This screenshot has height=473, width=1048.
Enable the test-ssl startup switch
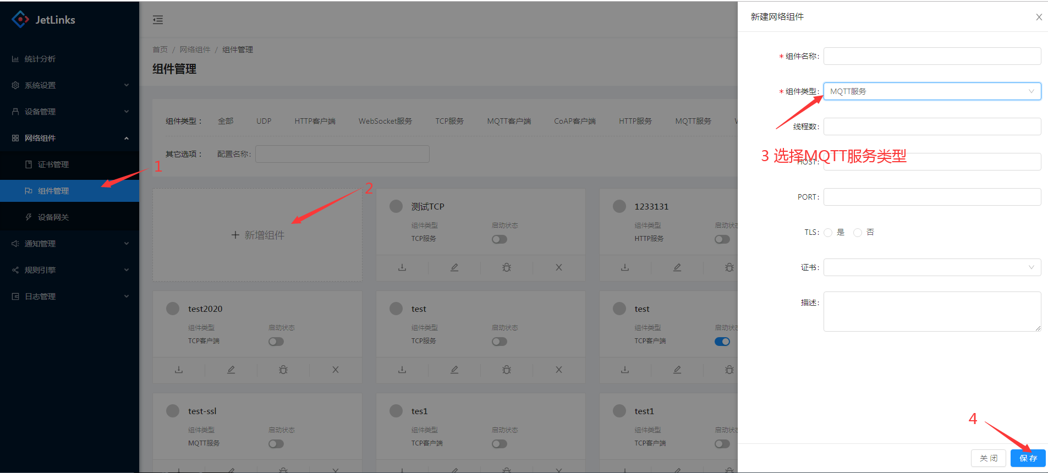point(276,444)
